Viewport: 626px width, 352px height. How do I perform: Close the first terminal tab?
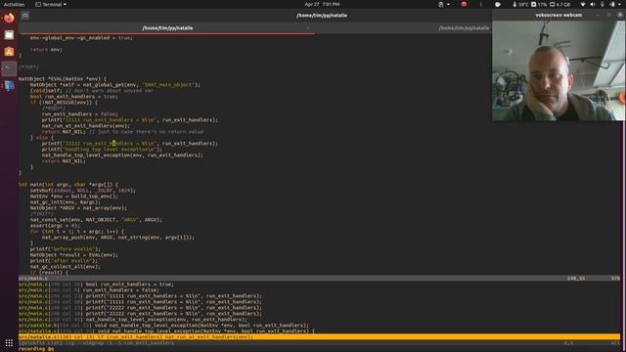click(308, 28)
